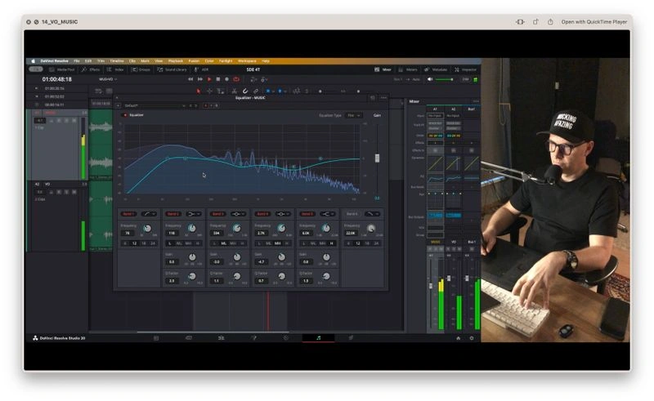Viewport: 654px width, 401px height.
Task: Open the A1 EQ curve in Mixer
Action: tap(435, 178)
